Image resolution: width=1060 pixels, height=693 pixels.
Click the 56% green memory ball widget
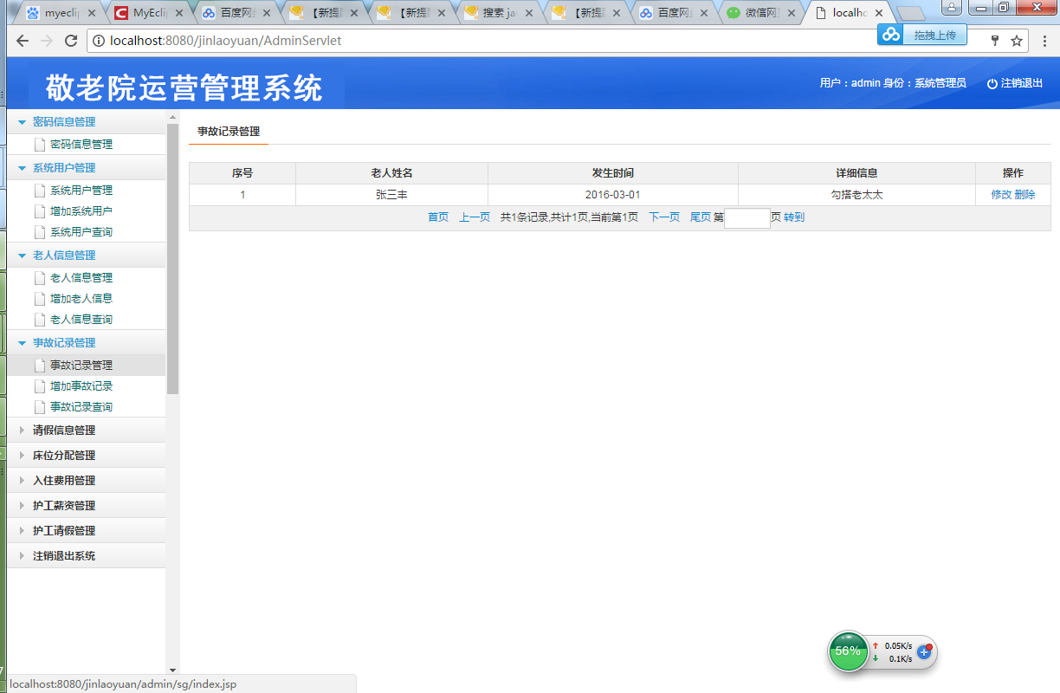848,651
